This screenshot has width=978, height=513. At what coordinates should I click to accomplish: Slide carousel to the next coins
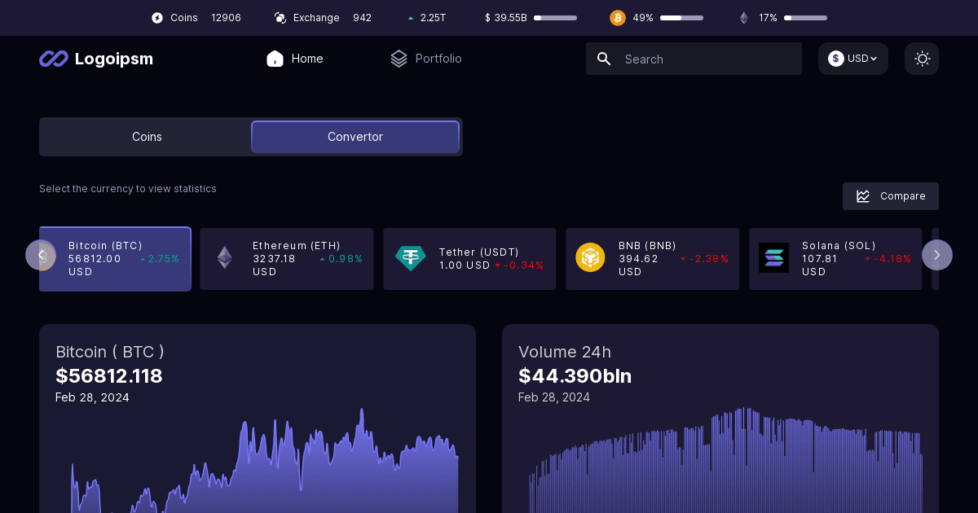point(937,255)
